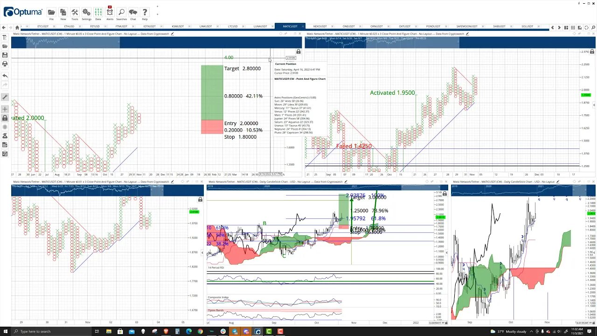
Task: Open the structure panel icon in sidebar
Action: (5, 37)
